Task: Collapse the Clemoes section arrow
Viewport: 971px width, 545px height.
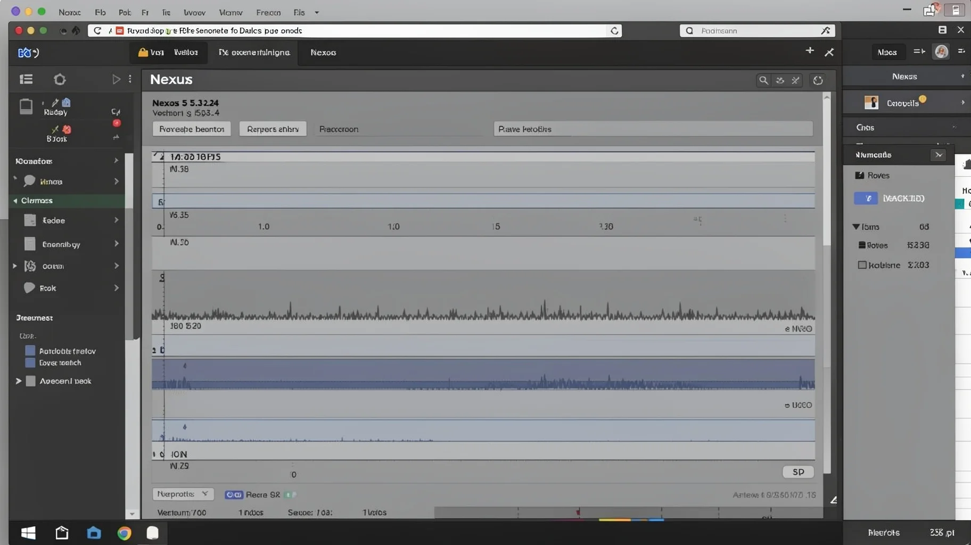Action: click(15, 201)
